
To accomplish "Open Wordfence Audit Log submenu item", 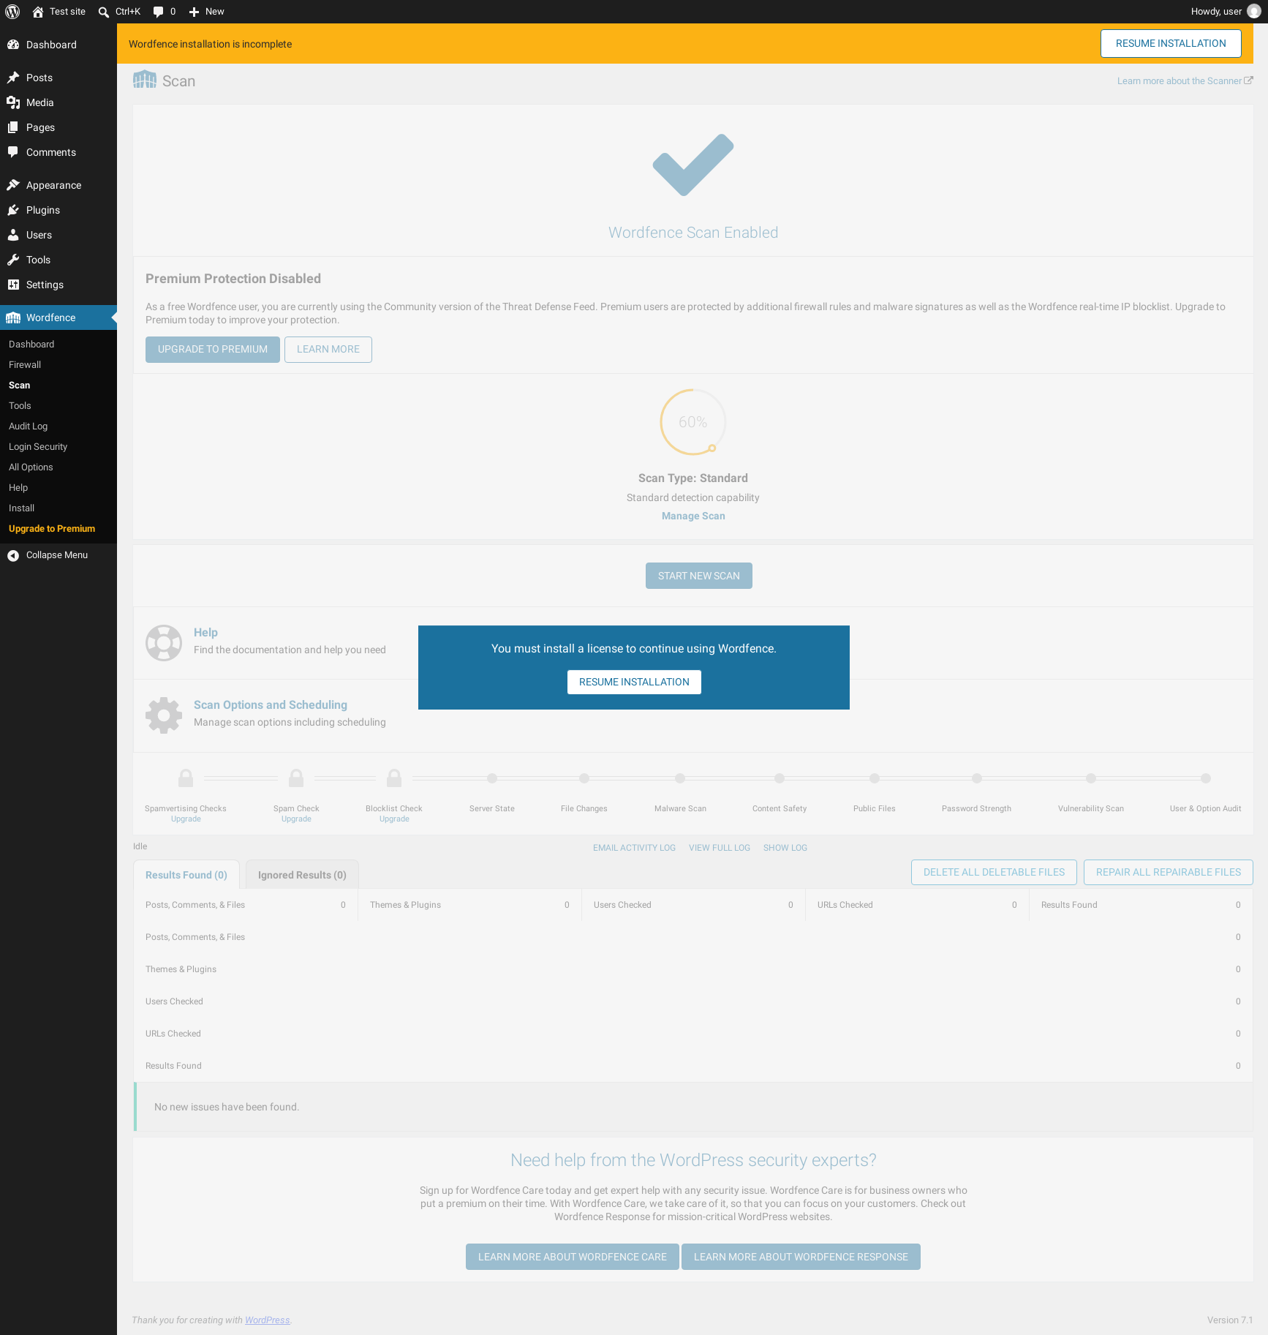I will (28, 426).
